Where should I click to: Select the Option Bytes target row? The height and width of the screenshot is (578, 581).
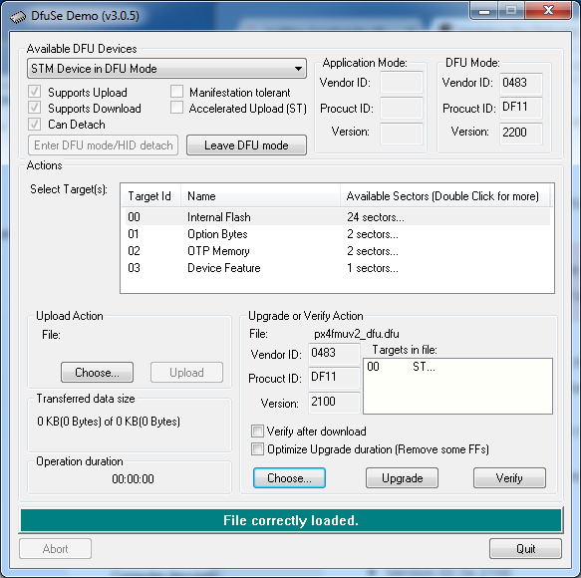[337, 234]
